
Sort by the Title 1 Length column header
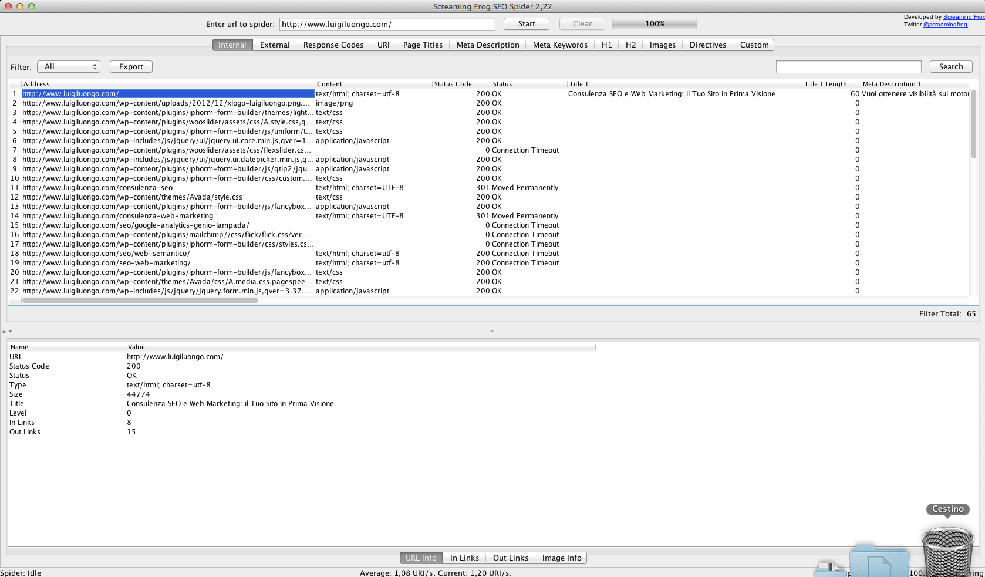(831, 84)
